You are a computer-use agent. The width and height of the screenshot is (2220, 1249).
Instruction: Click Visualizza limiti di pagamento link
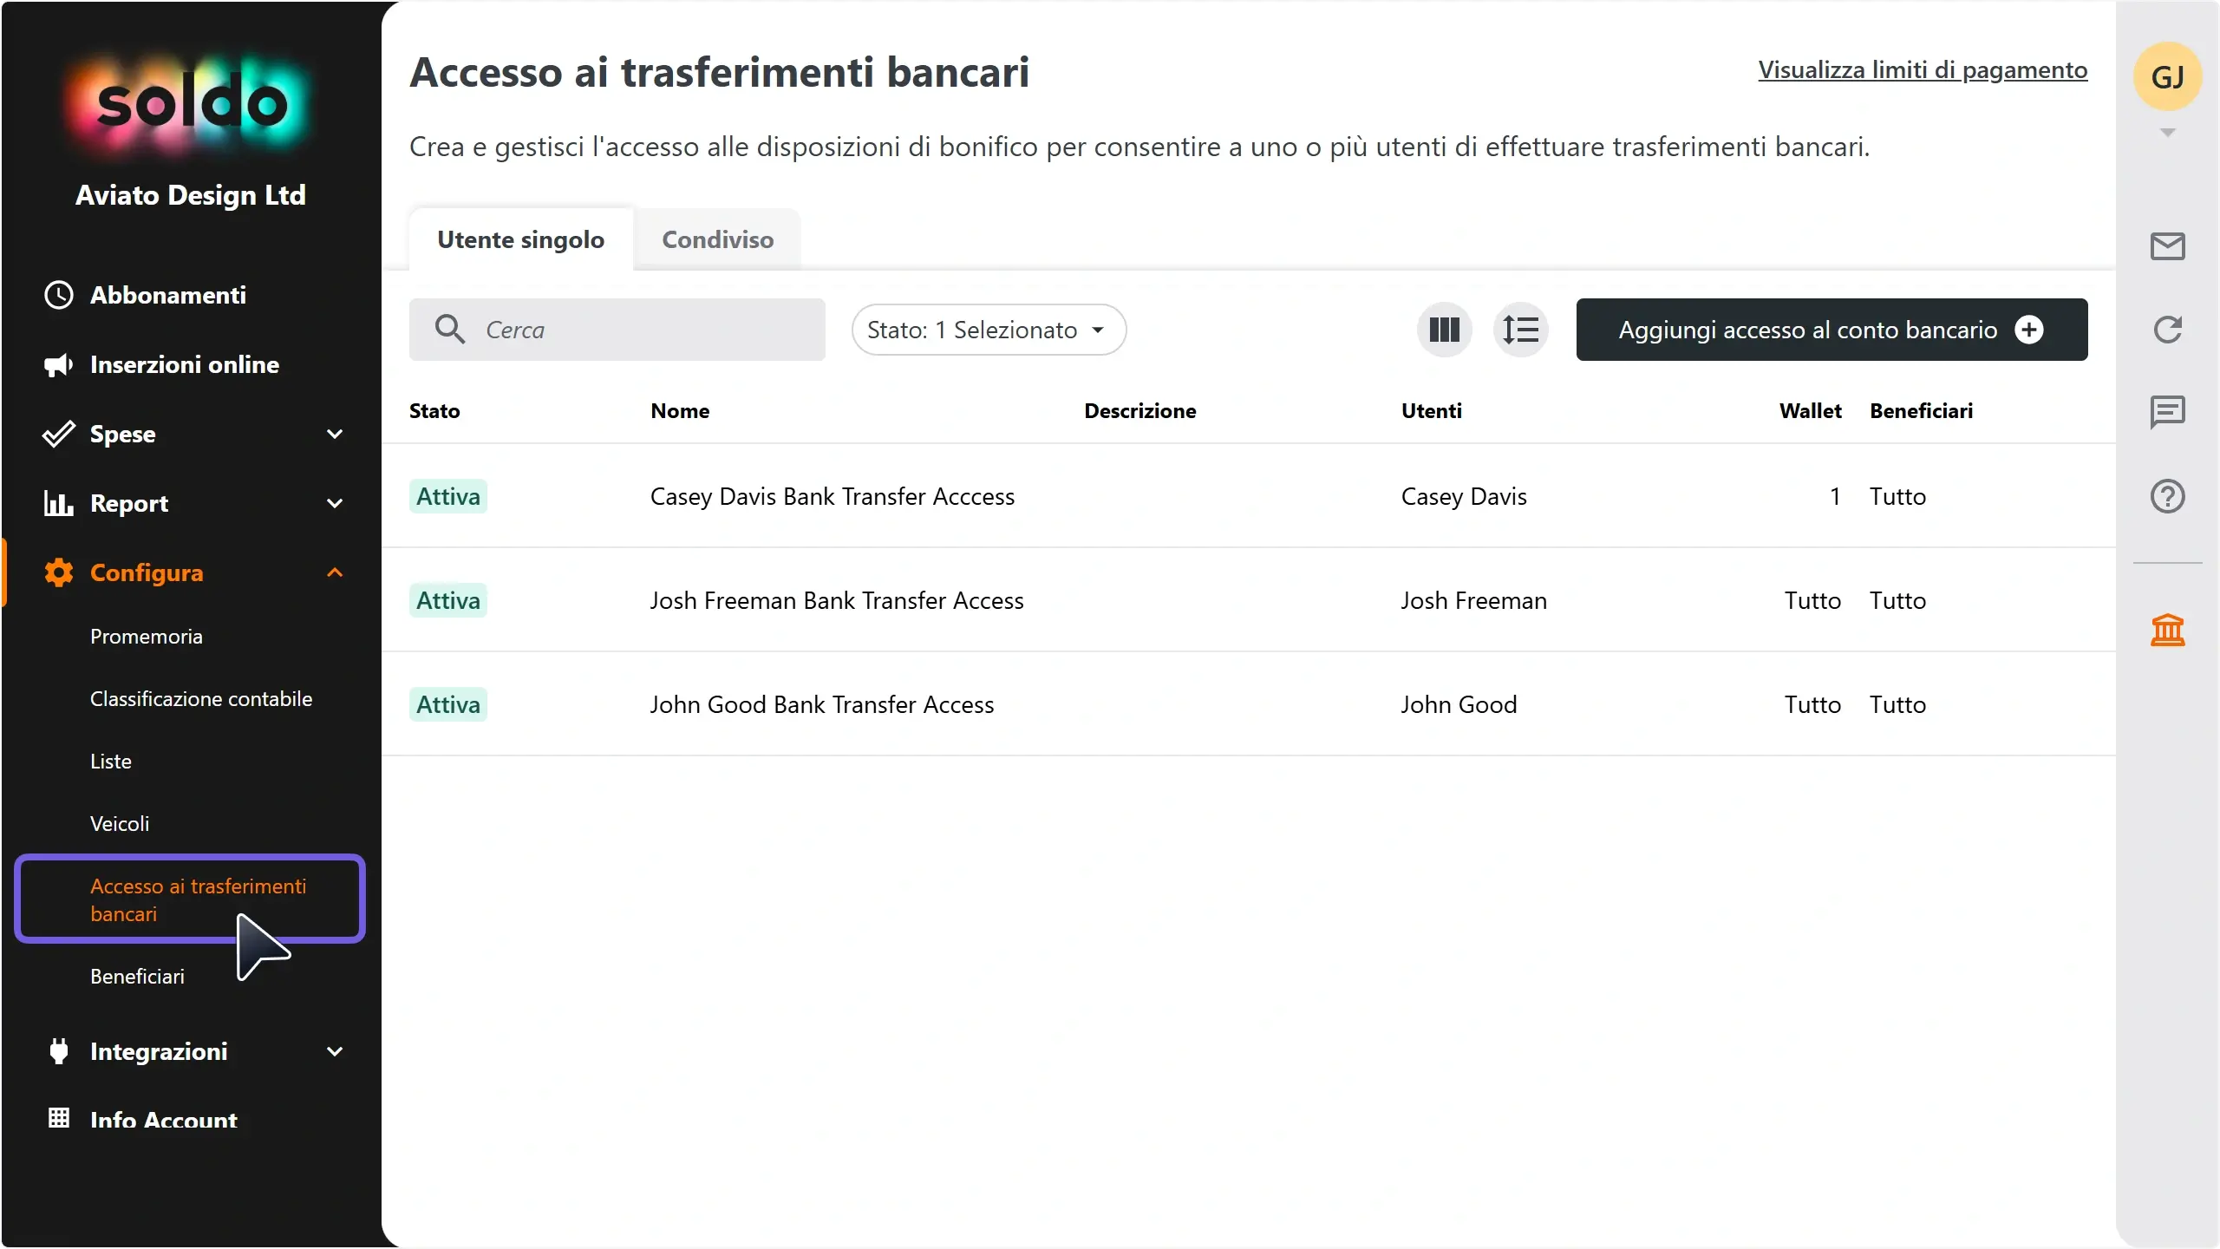coord(1923,69)
